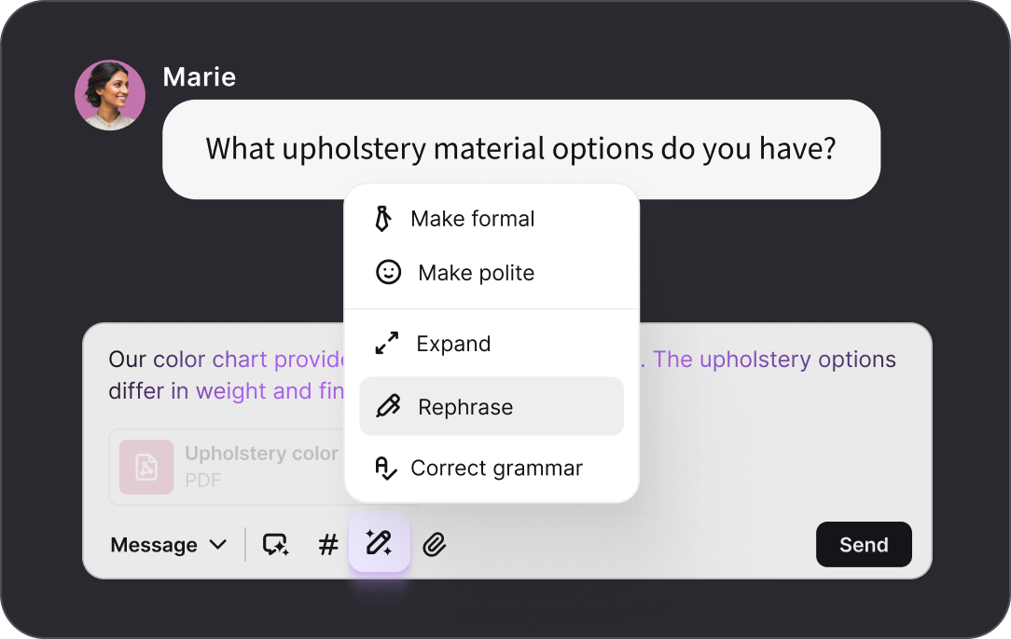The width and height of the screenshot is (1011, 639).
Task: Select the Make formal necktie icon
Action: pyautogui.click(x=387, y=218)
